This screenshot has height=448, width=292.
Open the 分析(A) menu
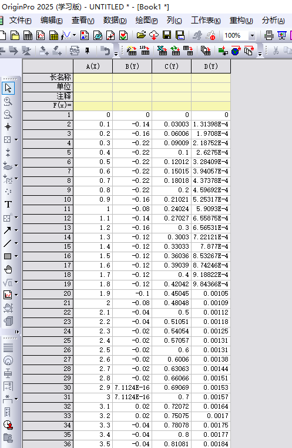[x=273, y=21]
